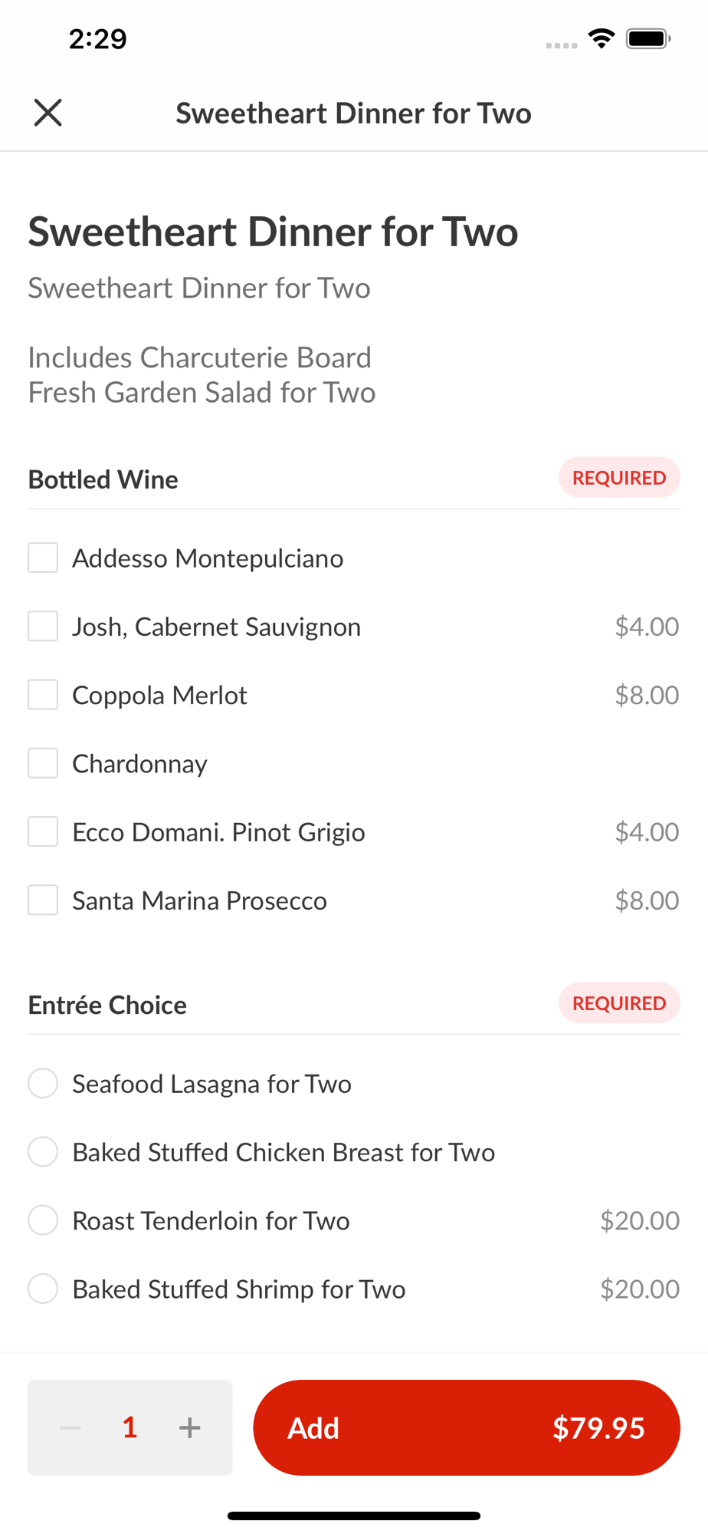
Task: Tap the Bottled Wine REQUIRED badge
Action: pyautogui.click(x=619, y=478)
